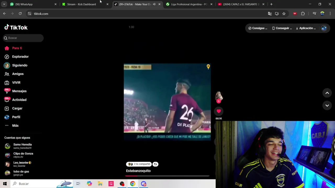This screenshot has width=335, height=188.
Task: Open Discord from taskbar
Action: tap(144, 184)
